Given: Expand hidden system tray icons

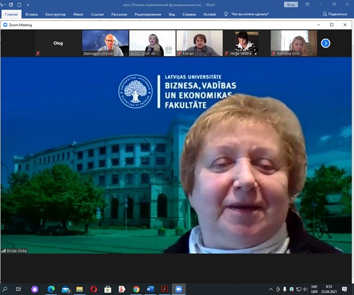Looking at the screenshot, I should point(271,289).
